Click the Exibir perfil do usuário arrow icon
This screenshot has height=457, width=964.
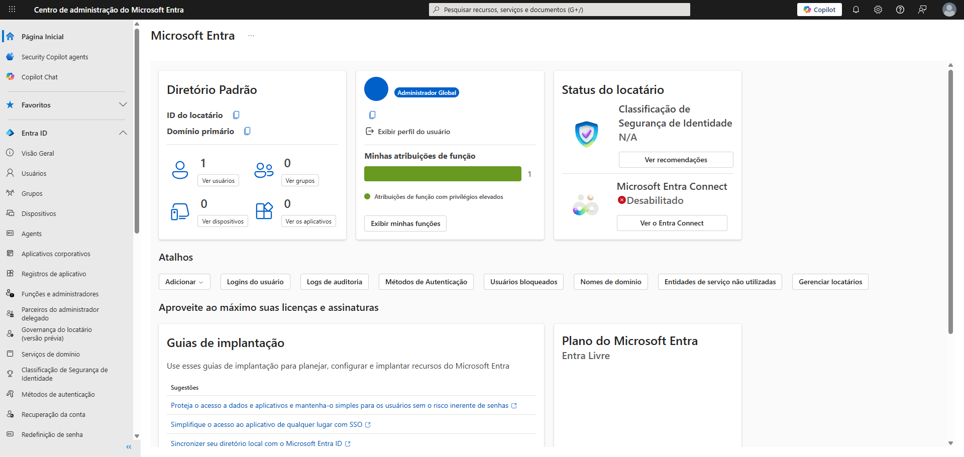pyautogui.click(x=370, y=131)
